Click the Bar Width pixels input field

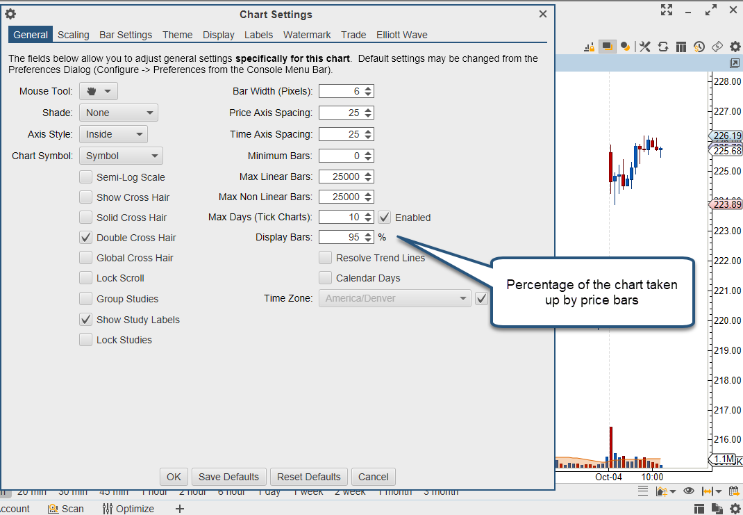point(341,91)
